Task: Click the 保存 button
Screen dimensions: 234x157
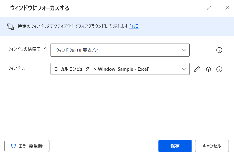Action: (x=175, y=146)
